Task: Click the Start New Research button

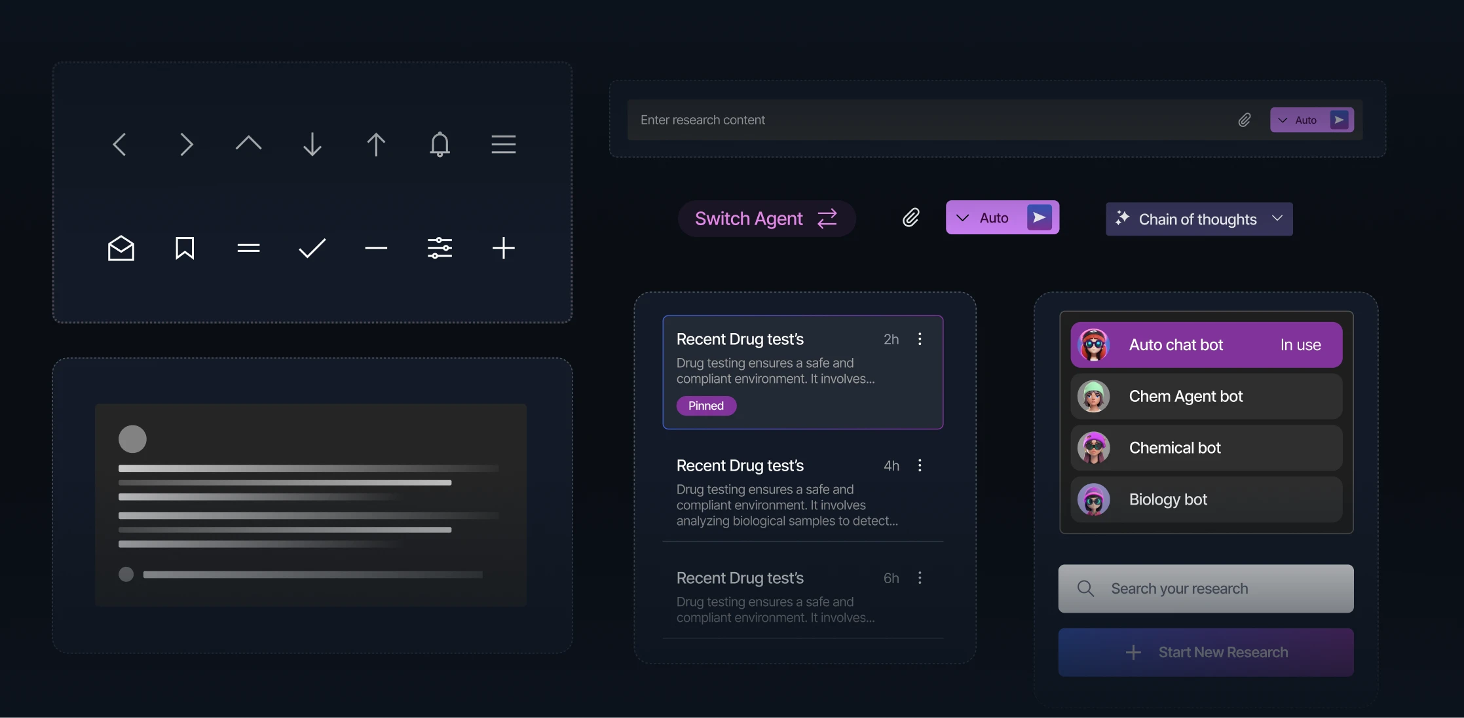Action: tap(1205, 652)
